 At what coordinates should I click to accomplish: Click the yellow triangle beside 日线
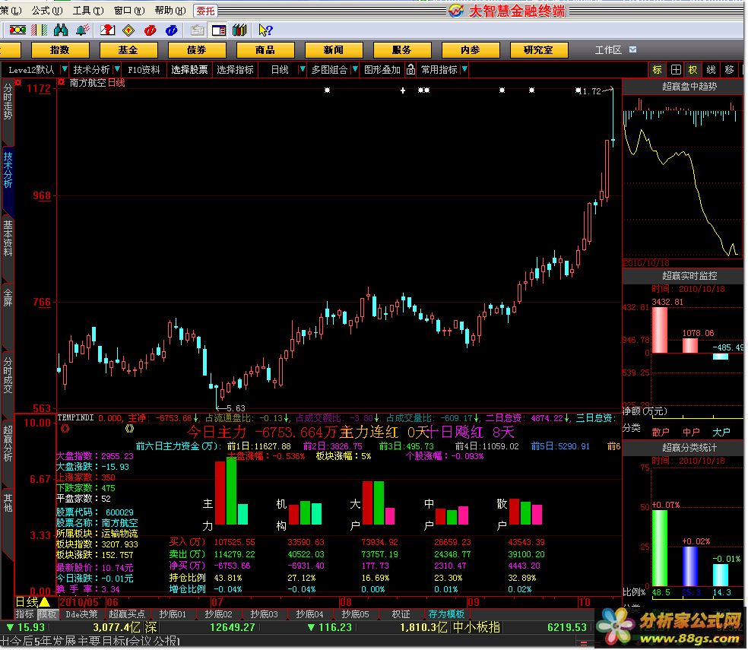[x=46, y=602]
